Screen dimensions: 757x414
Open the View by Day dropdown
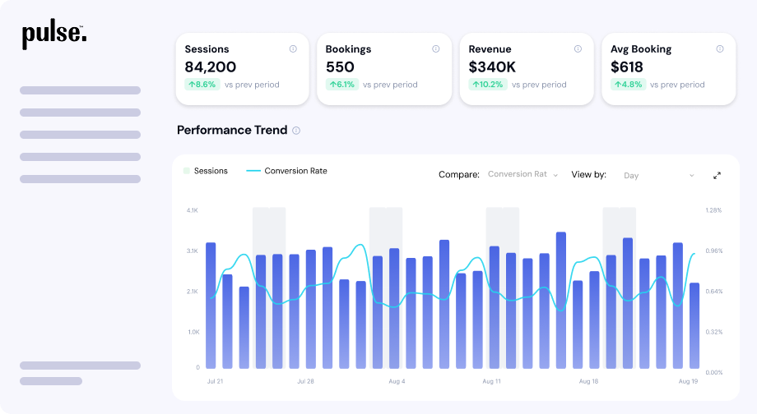659,176
